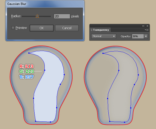Open the Opacity dropdown arrow
This screenshot has height=129, width=156.
(x=146, y=36)
